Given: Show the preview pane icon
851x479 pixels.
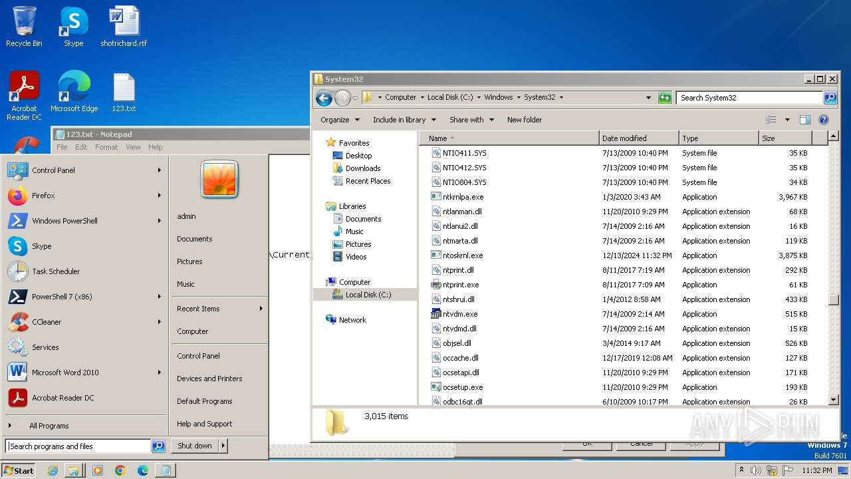Looking at the screenshot, I should tap(805, 120).
